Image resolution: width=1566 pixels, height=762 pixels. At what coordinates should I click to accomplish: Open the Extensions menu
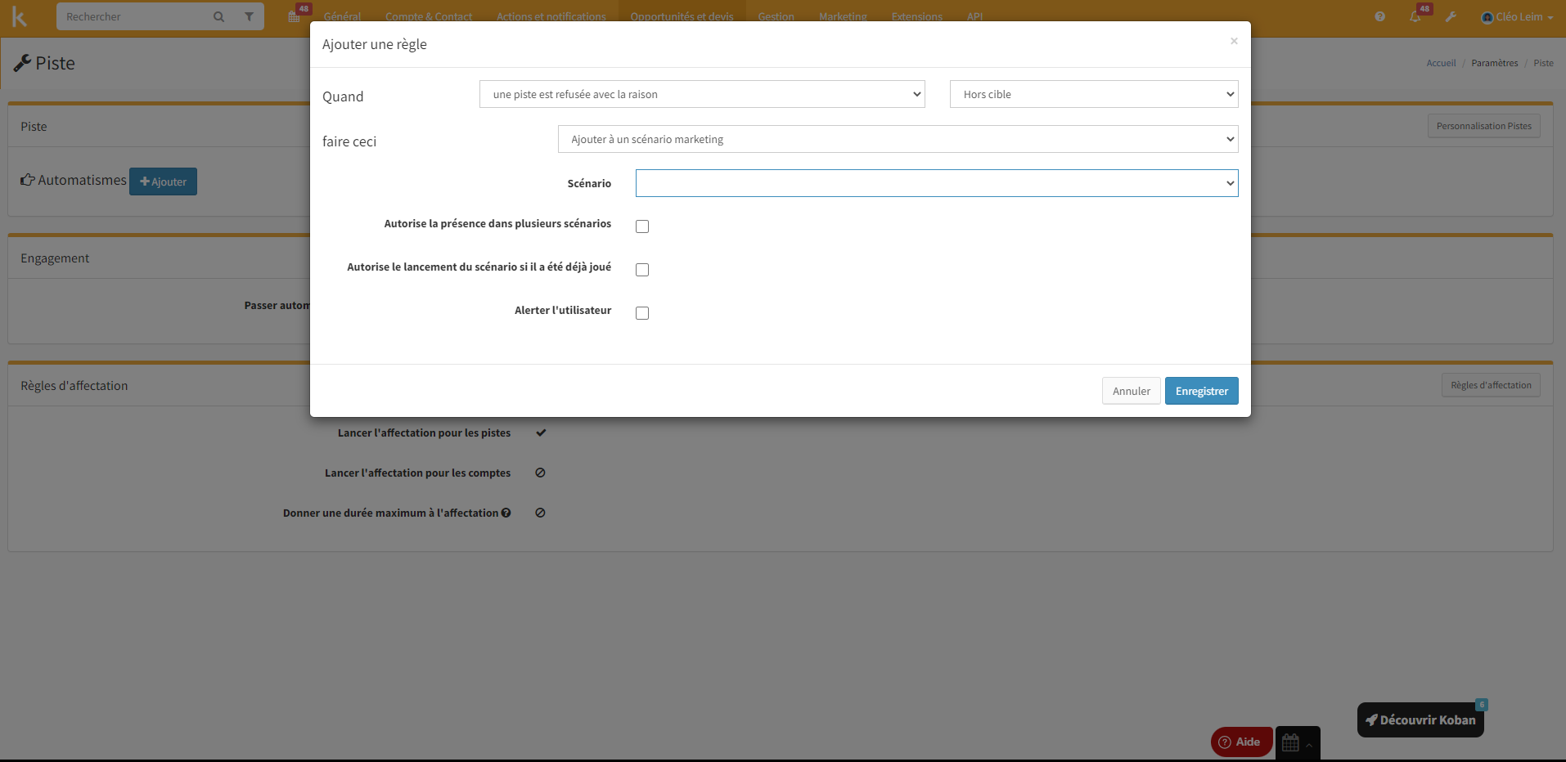[917, 16]
